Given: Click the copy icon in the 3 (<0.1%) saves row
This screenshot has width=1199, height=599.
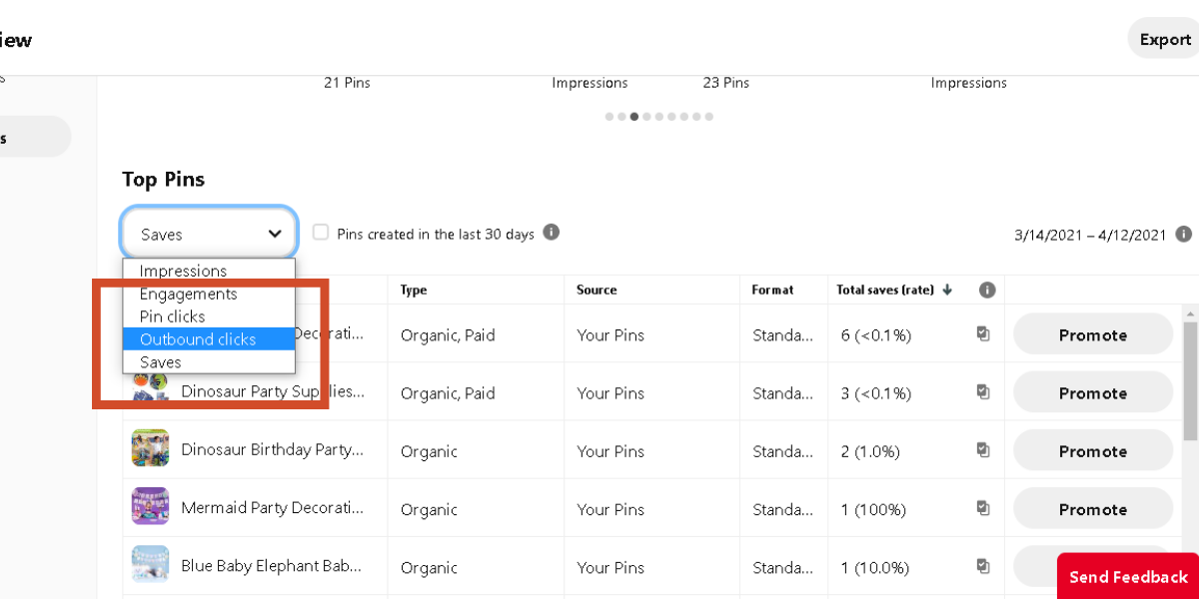Looking at the screenshot, I should point(983,392).
